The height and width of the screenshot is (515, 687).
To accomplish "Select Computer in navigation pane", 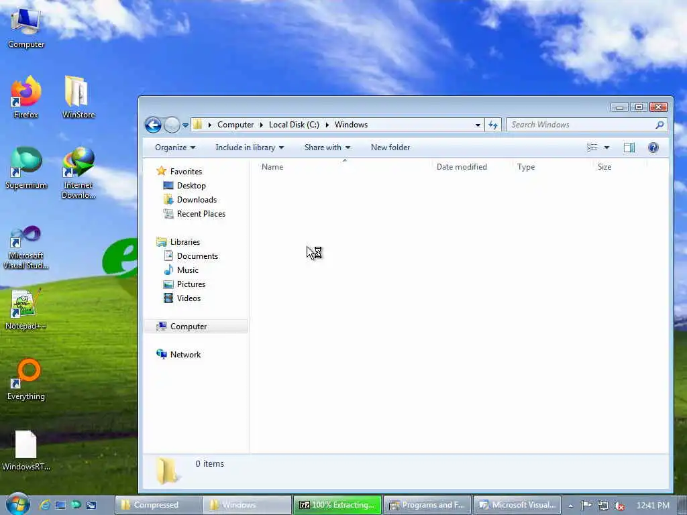I will tap(196, 327).
